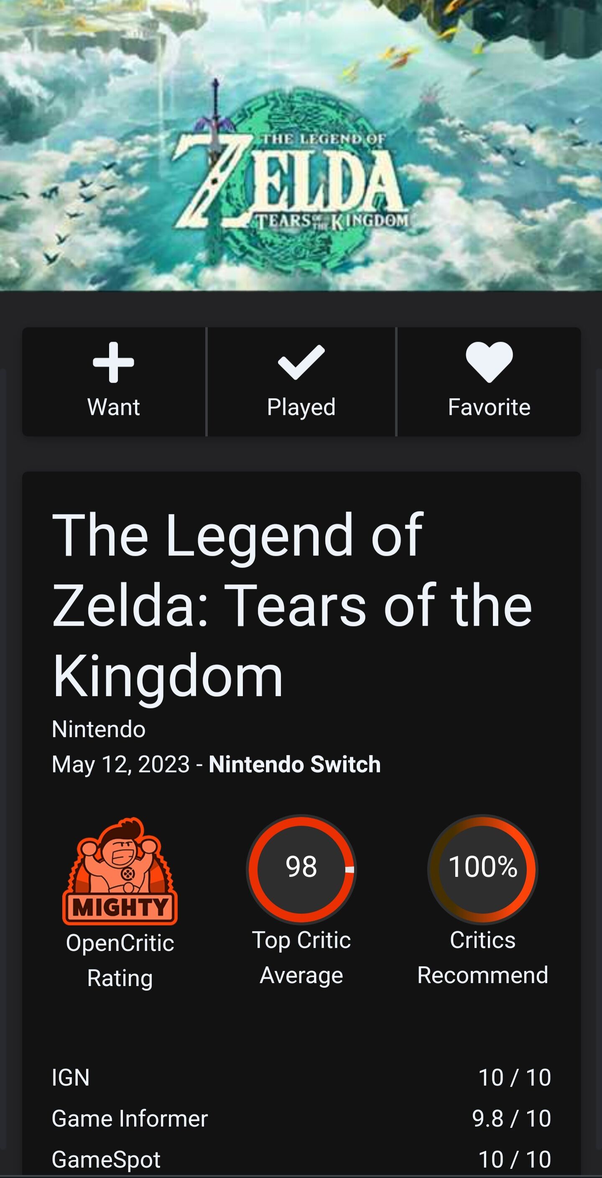The width and height of the screenshot is (602, 1178).
Task: Mark game as Played label
Action: click(x=301, y=407)
